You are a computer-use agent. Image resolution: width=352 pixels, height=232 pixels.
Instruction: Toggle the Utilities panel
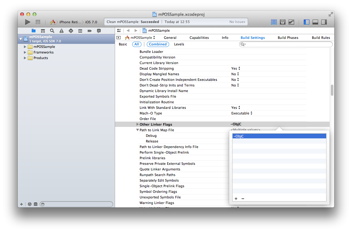click(324, 22)
